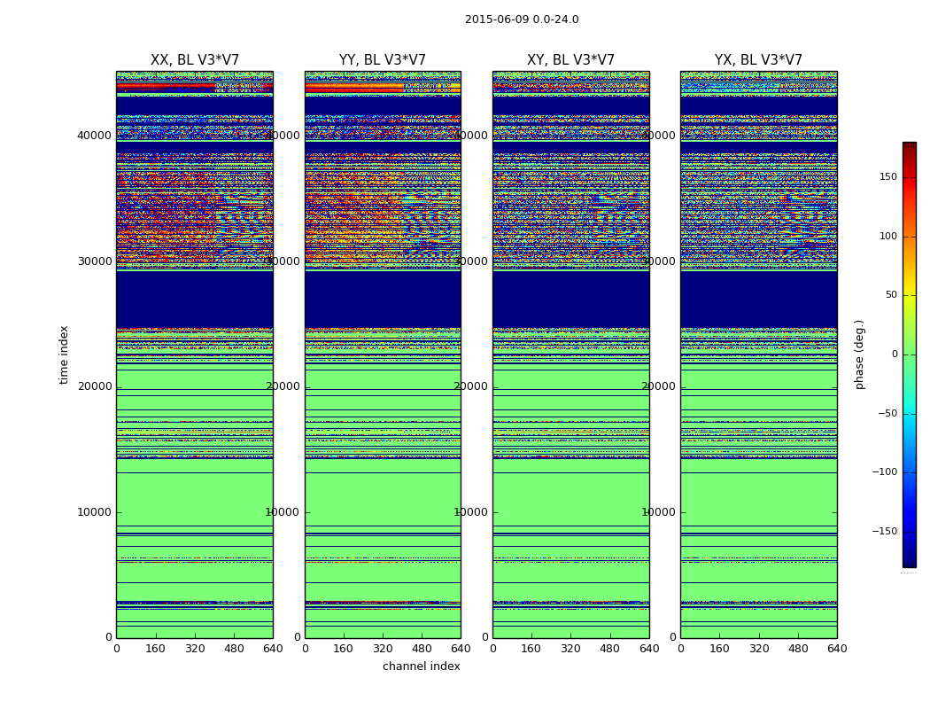Click the −100 tick label on colorbar
This screenshot has height=709, width=930.
point(884,472)
